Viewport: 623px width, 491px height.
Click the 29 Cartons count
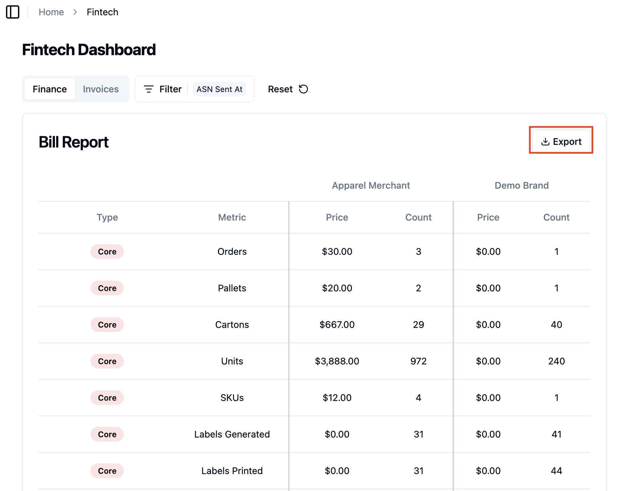click(418, 325)
